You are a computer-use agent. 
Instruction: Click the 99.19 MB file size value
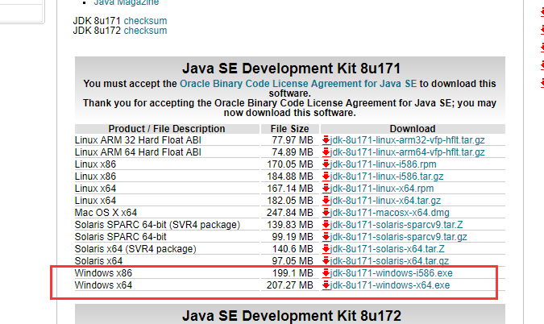tap(293, 237)
